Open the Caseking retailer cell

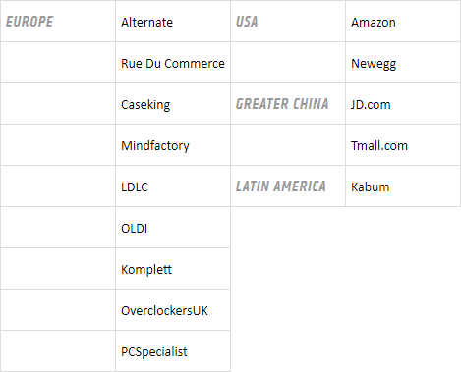(x=145, y=105)
